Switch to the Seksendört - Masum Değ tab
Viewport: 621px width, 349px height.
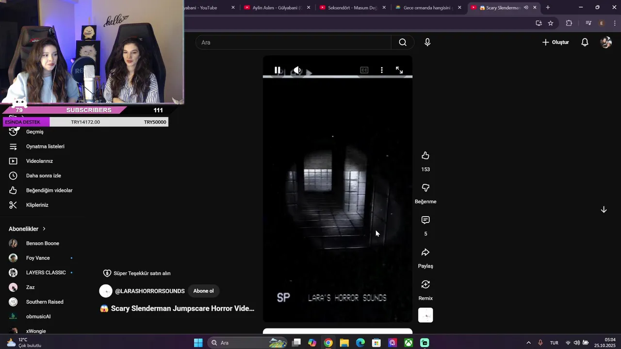[x=353, y=8]
